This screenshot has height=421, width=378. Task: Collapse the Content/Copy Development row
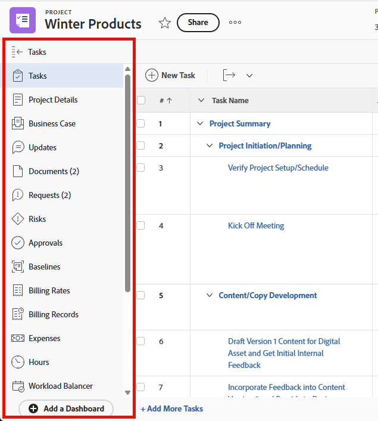click(210, 295)
